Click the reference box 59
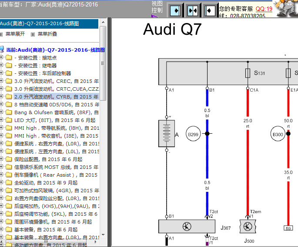 coord(288,228)
